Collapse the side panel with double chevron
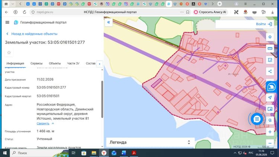Screen dimensions: 279x157 click(x=109, y=22)
